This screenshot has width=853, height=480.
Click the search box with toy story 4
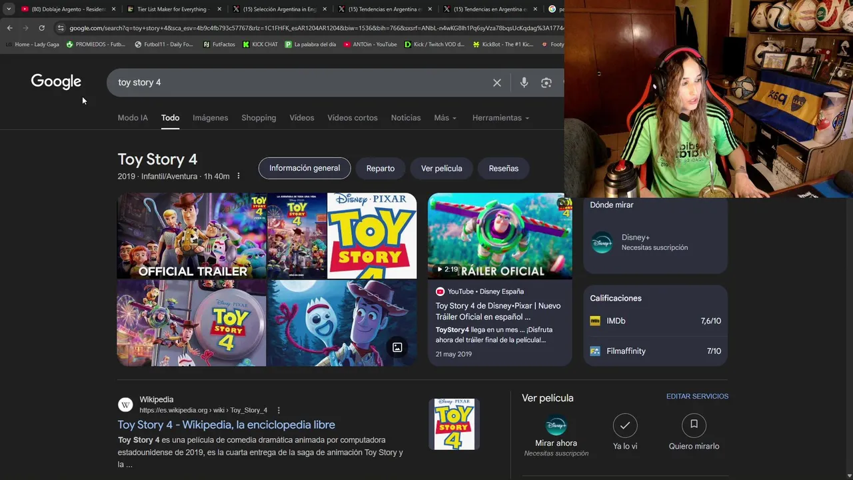pyautogui.click(x=300, y=83)
